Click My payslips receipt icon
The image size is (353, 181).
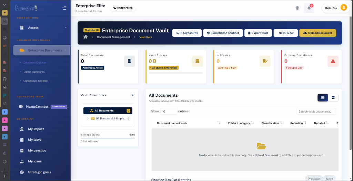pos(22,150)
